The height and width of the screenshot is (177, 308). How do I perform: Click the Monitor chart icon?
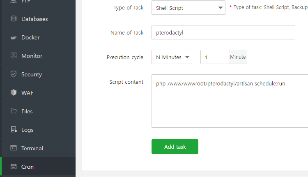click(14, 56)
